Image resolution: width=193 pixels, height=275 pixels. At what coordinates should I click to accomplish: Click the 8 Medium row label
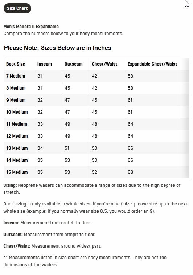16,88
